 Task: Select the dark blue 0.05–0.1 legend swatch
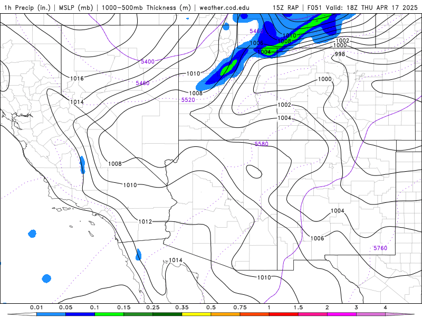tap(80, 314)
